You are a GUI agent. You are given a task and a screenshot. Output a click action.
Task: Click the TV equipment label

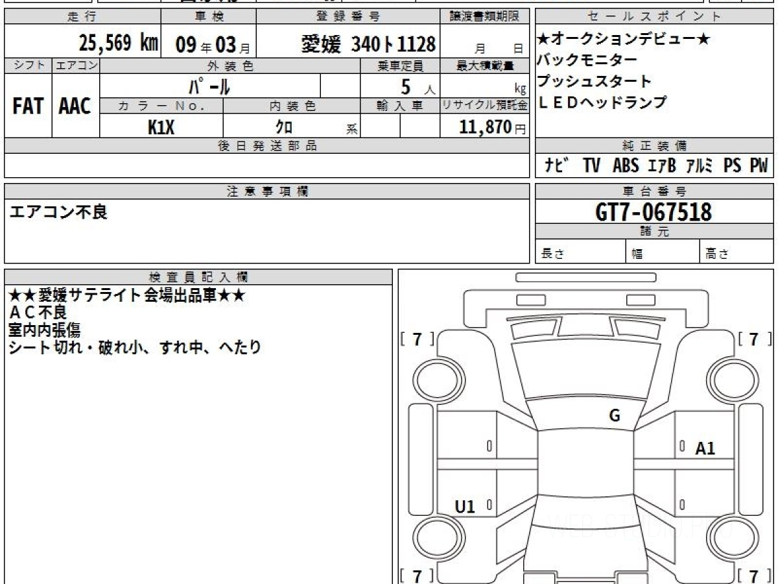click(591, 165)
